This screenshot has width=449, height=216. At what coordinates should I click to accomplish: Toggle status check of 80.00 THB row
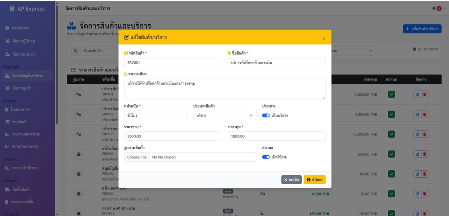(391, 174)
